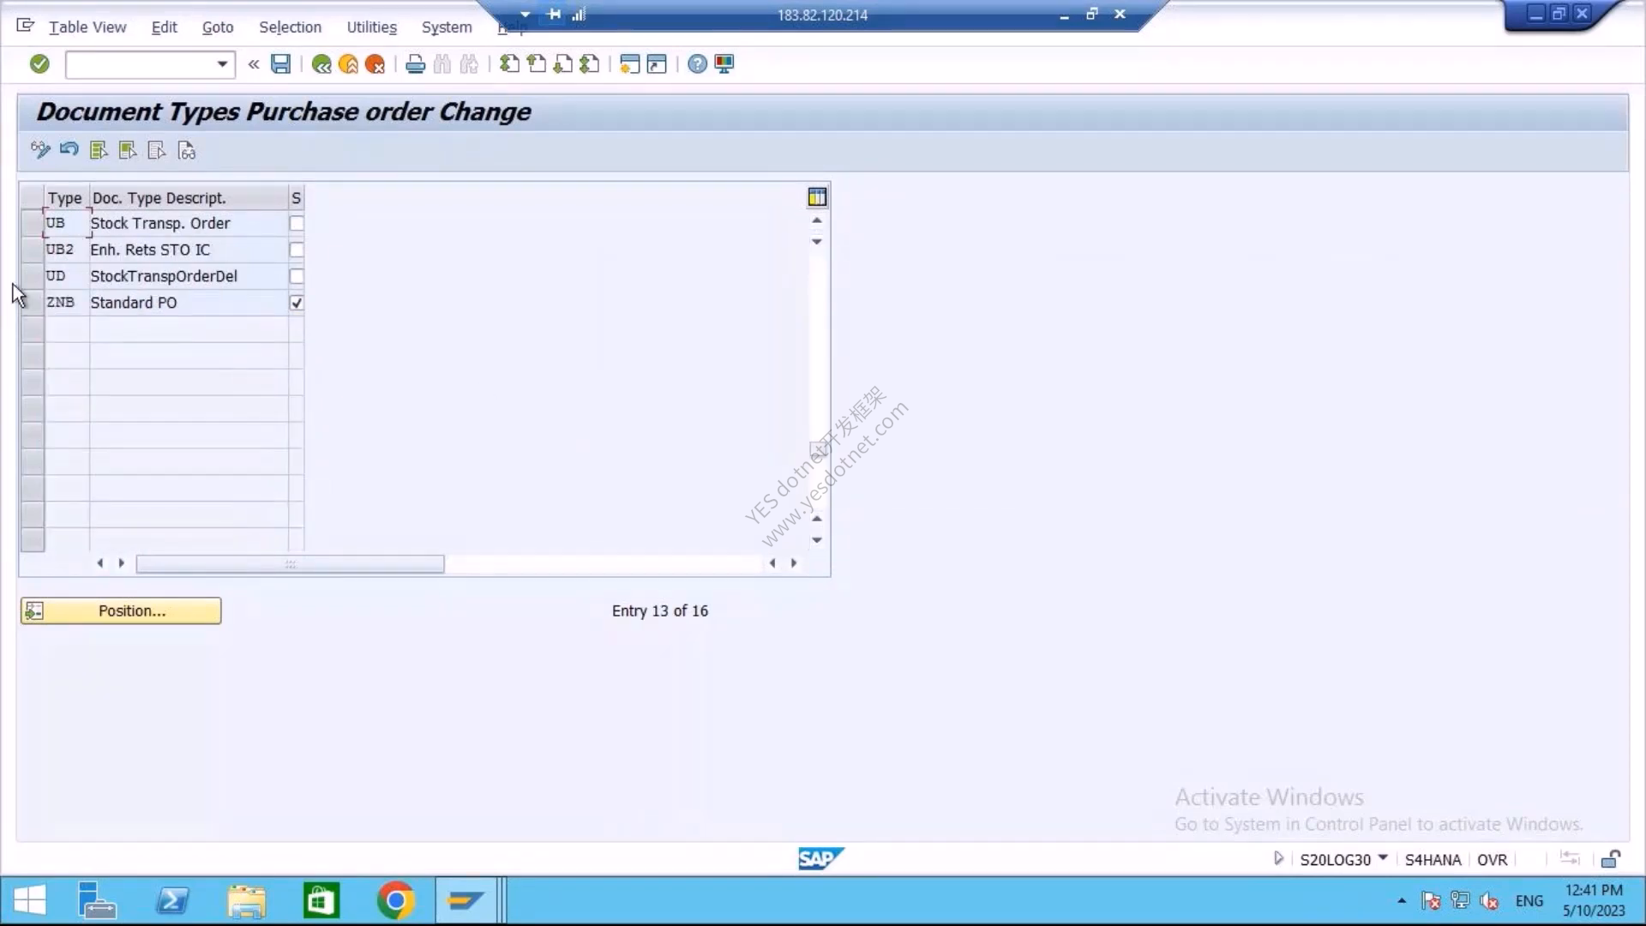The image size is (1646, 926).
Task: Open table column settings icon
Action: [x=817, y=197]
